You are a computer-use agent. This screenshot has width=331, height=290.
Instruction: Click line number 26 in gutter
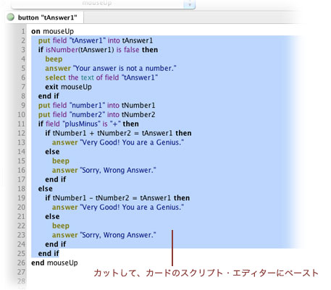tap(21, 263)
